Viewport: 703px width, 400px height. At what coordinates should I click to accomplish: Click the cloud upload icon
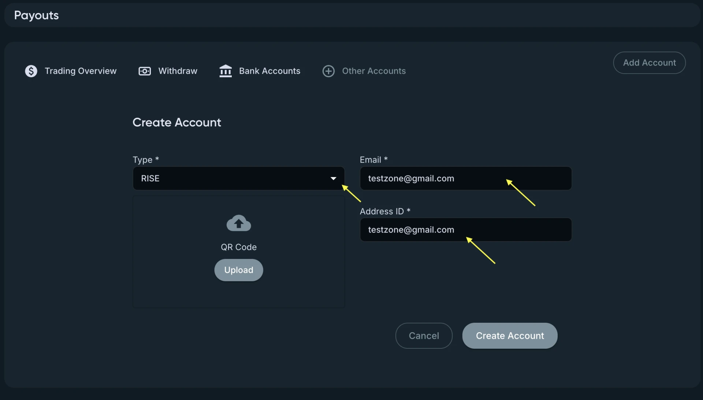[x=239, y=223]
